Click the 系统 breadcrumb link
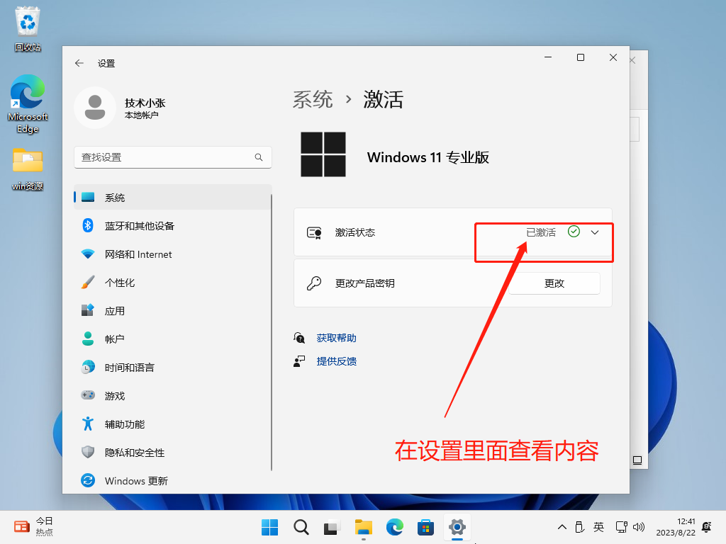 (313, 99)
